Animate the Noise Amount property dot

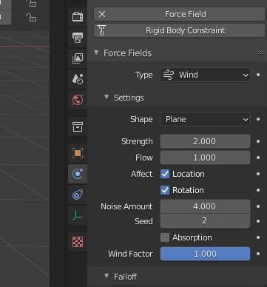(258, 206)
